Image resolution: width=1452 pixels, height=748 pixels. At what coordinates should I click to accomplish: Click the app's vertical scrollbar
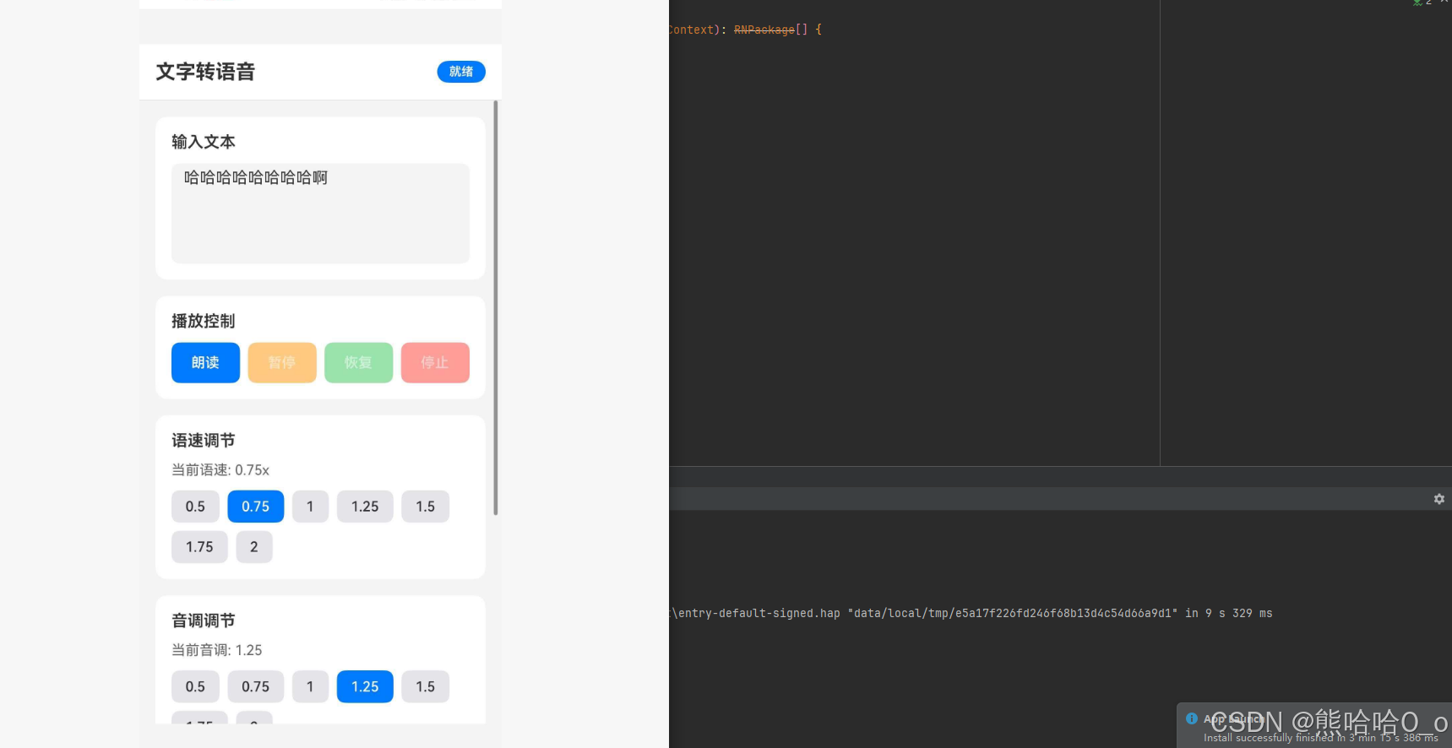(x=496, y=307)
